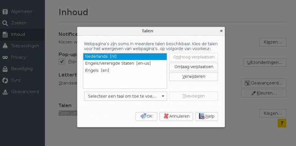Click the arrow icon on OK button
This screenshot has width=296, height=146.
[x=143, y=116]
